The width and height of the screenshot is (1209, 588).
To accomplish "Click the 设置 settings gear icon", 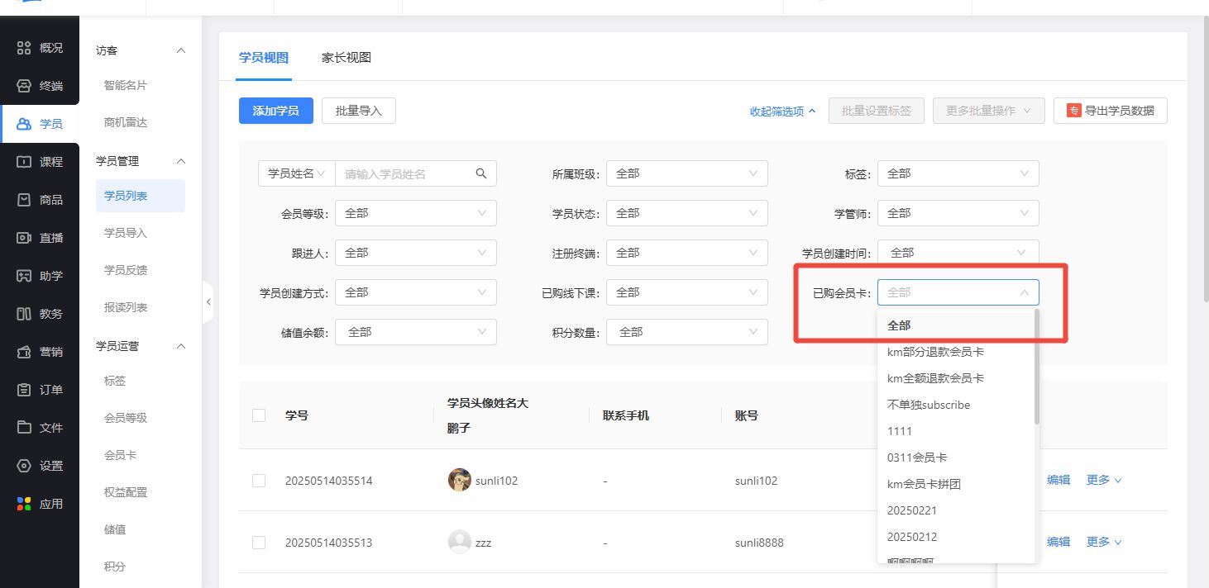I will [25, 466].
